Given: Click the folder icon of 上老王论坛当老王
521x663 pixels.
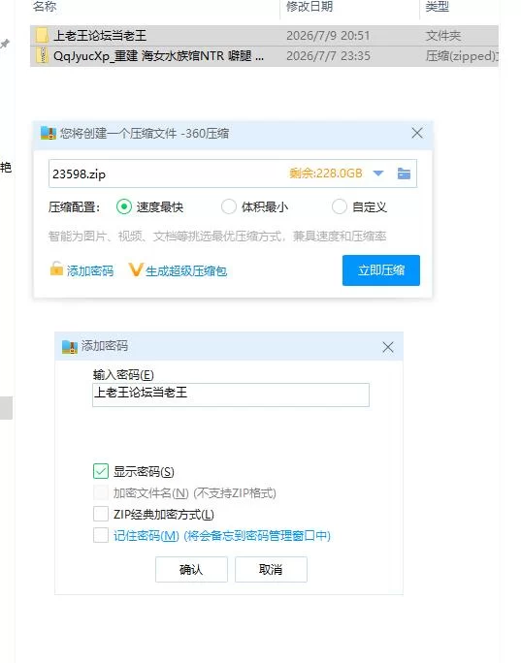Looking at the screenshot, I should [x=42, y=35].
